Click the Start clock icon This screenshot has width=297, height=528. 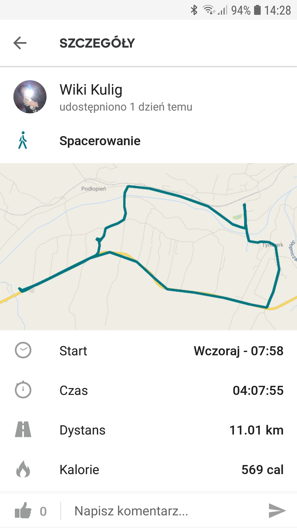[23, 350]
